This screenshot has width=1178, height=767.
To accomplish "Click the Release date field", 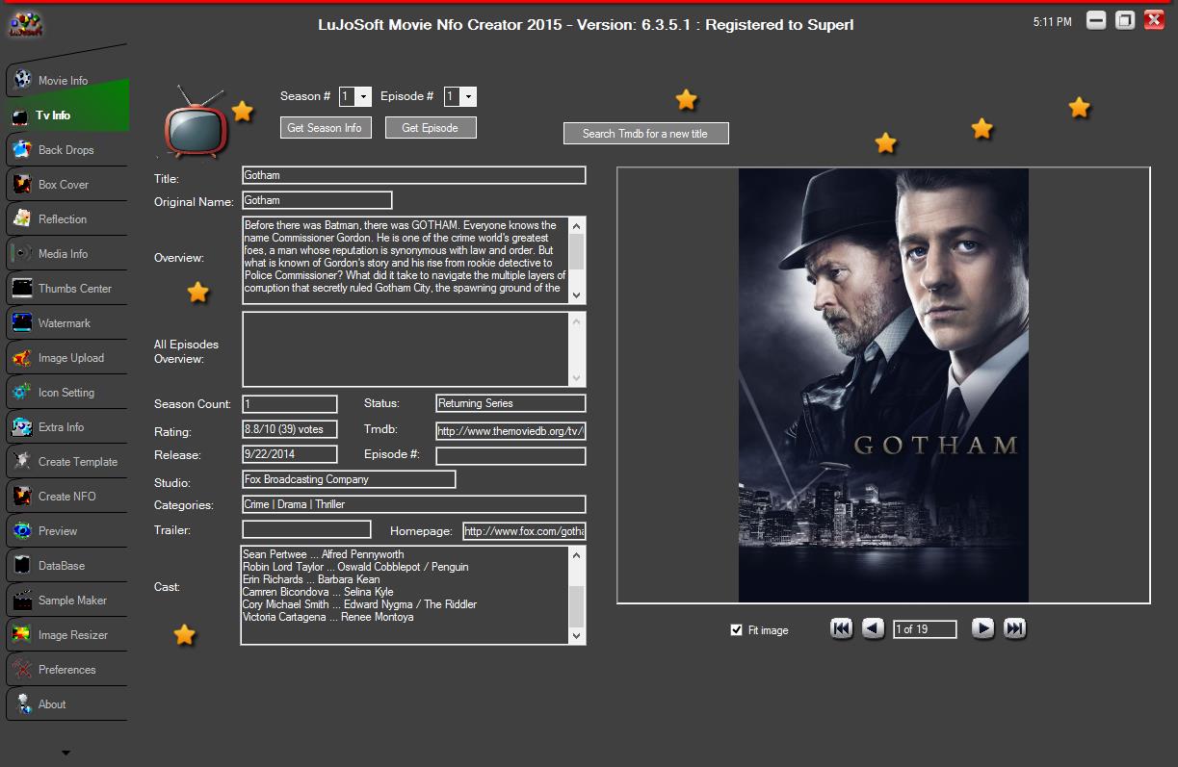I will coord(290,454).
